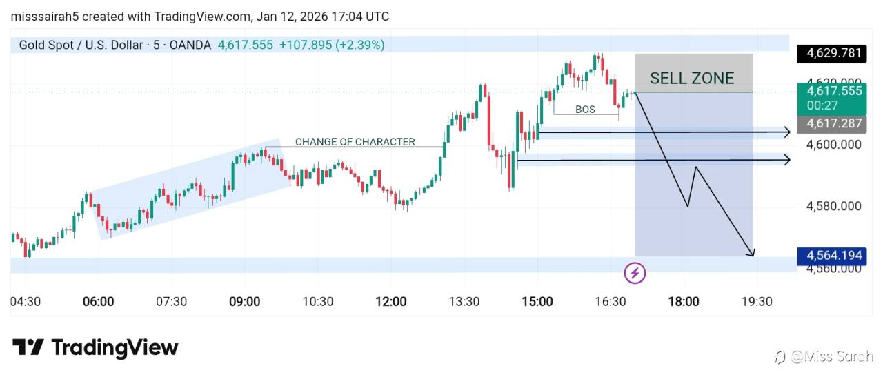This screenshot has width=883, height=379.
Task: Select the SELL ZONE label
Action: coord(692,78)
